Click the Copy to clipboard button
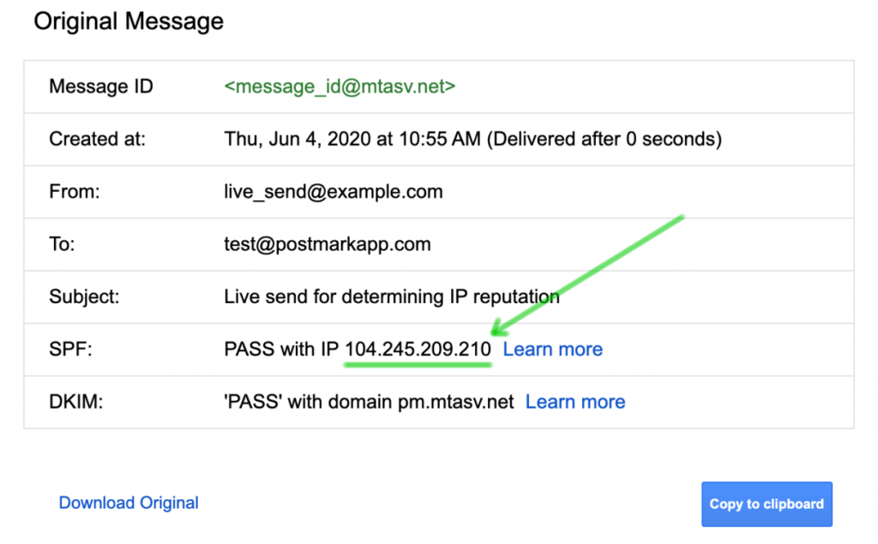This screenshot has height=544, width=878. click(767, 504)
